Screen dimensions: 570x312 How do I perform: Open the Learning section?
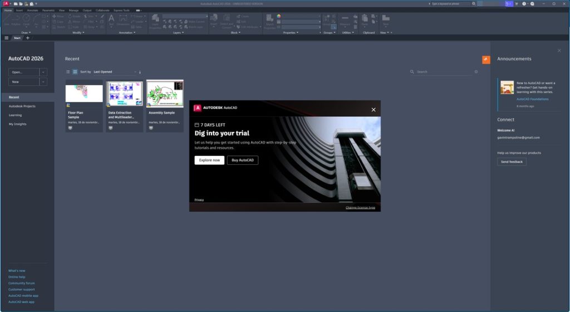point(15,115)
